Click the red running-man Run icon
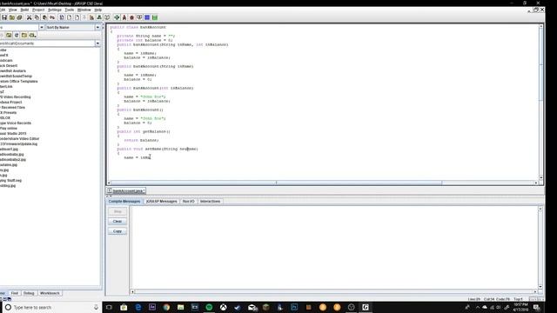The height and width of the screenshot is (313, 557). click(124, 17)
